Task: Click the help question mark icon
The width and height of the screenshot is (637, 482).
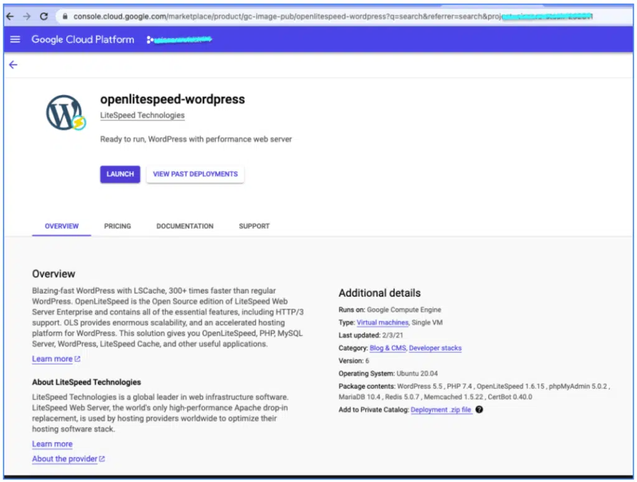Action: pyautogui.click(x=480, y=409)
